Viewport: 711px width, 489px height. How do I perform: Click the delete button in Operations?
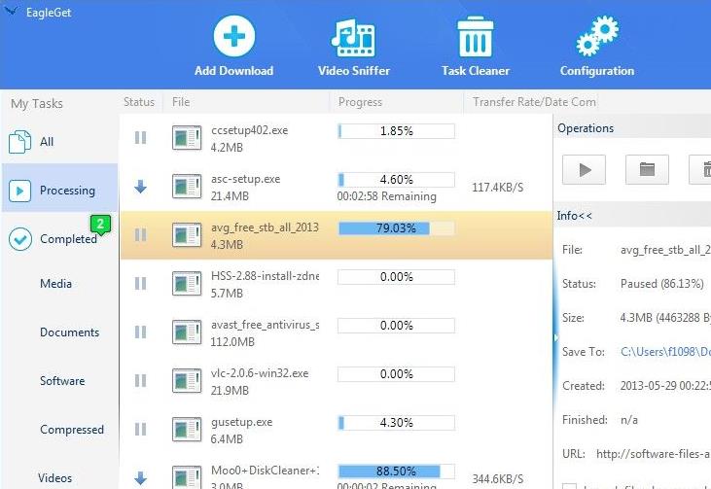pos(699,169)
